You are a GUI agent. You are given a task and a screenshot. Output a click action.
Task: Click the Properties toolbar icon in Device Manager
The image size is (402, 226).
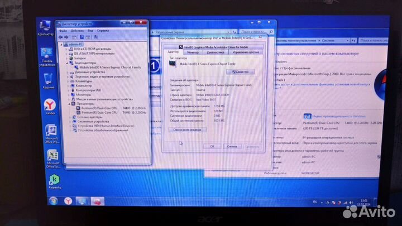click(74, 37)
